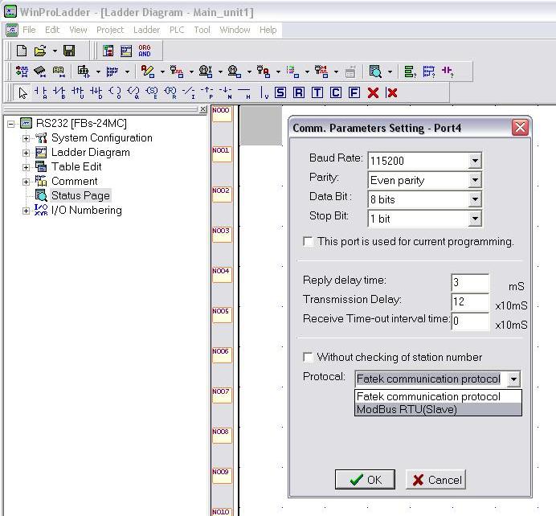Insert a horizontal line (H)

point(244,92)
